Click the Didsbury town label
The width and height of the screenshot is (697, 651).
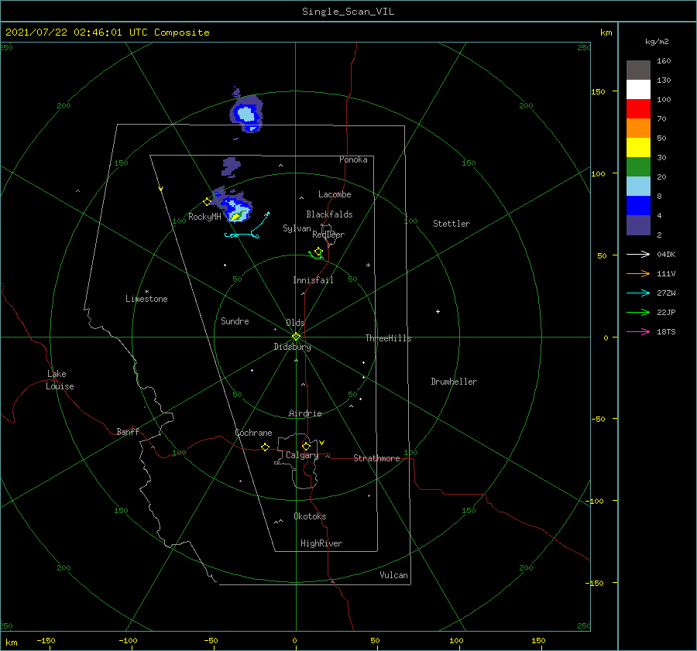coord(292,347)
